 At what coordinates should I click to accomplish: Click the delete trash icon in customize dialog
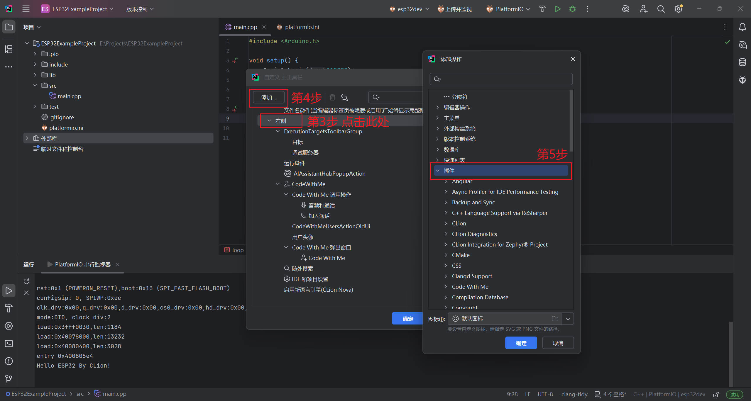tap(332, 97)
